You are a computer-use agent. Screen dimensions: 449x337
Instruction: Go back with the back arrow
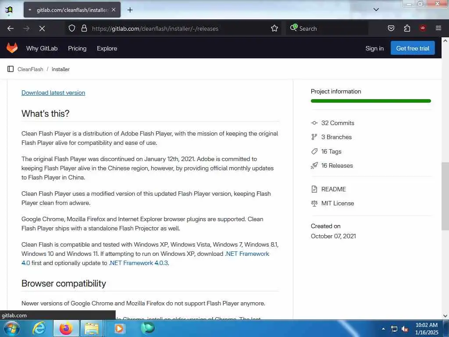tap(11, 29)
